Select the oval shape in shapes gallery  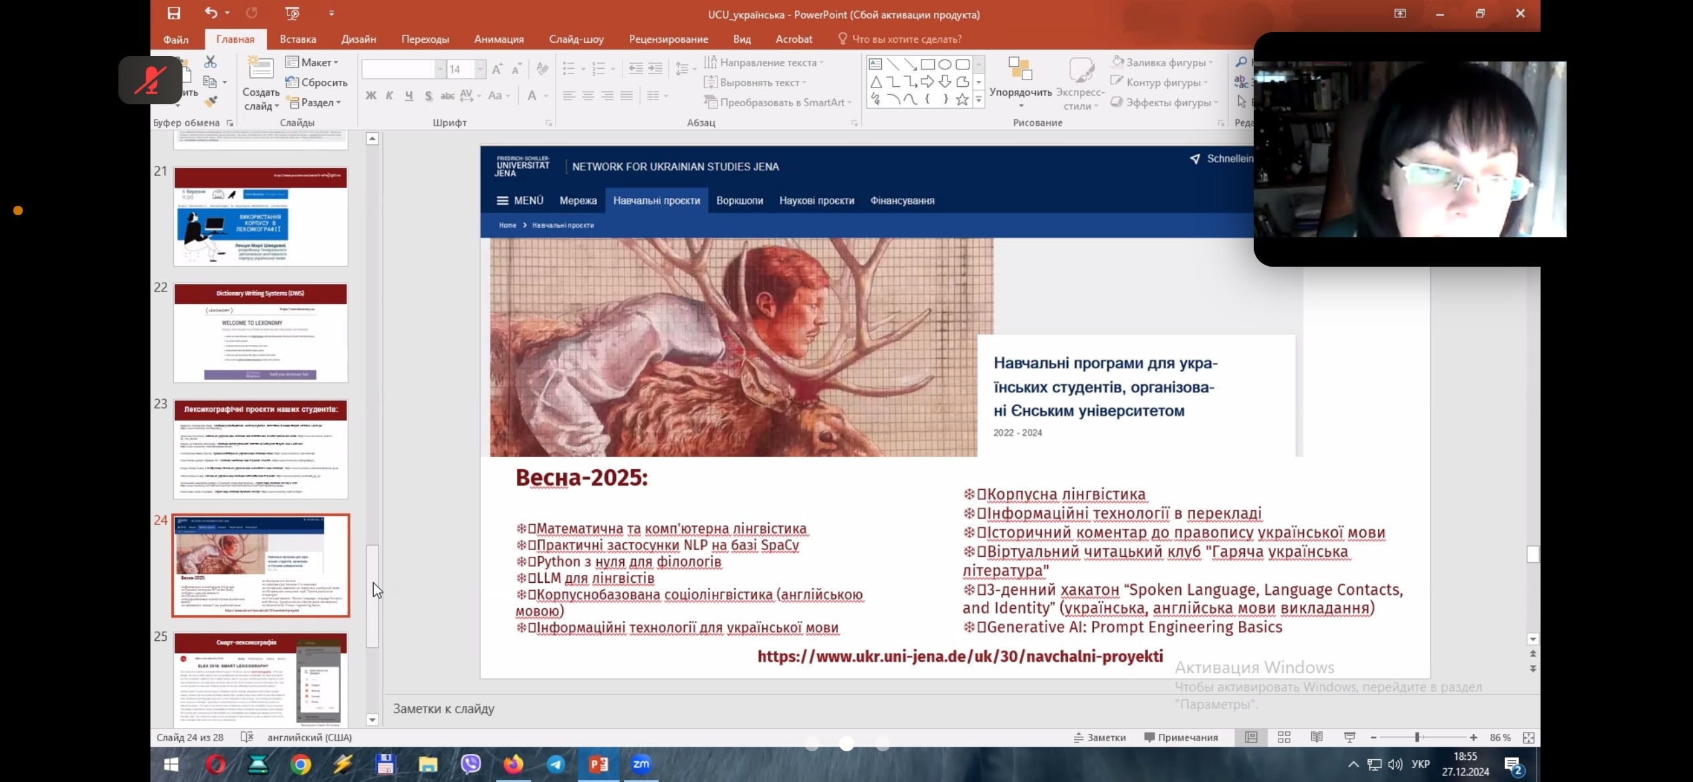point(945,64)
